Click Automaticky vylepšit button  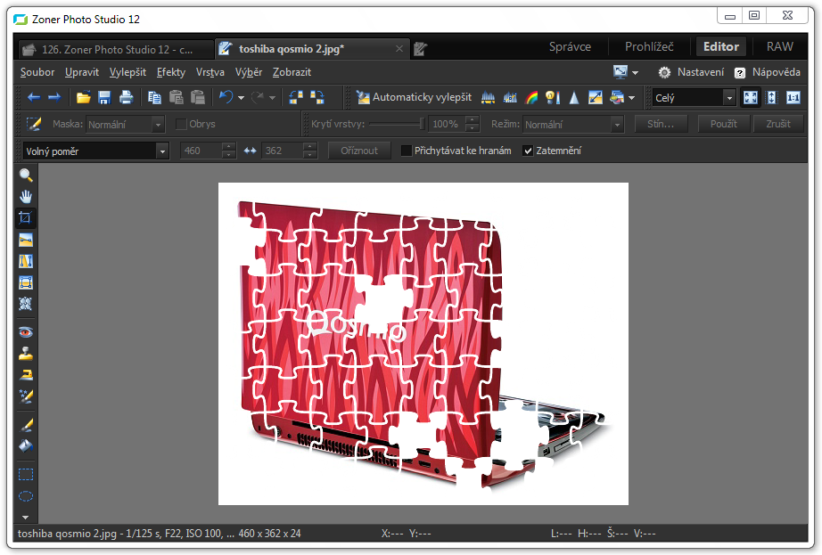pyautogui.click(x=414, y=97)
